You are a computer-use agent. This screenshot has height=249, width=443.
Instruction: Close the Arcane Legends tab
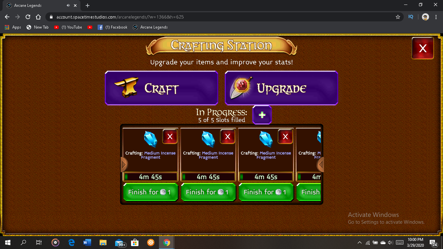tap(76, 6)
